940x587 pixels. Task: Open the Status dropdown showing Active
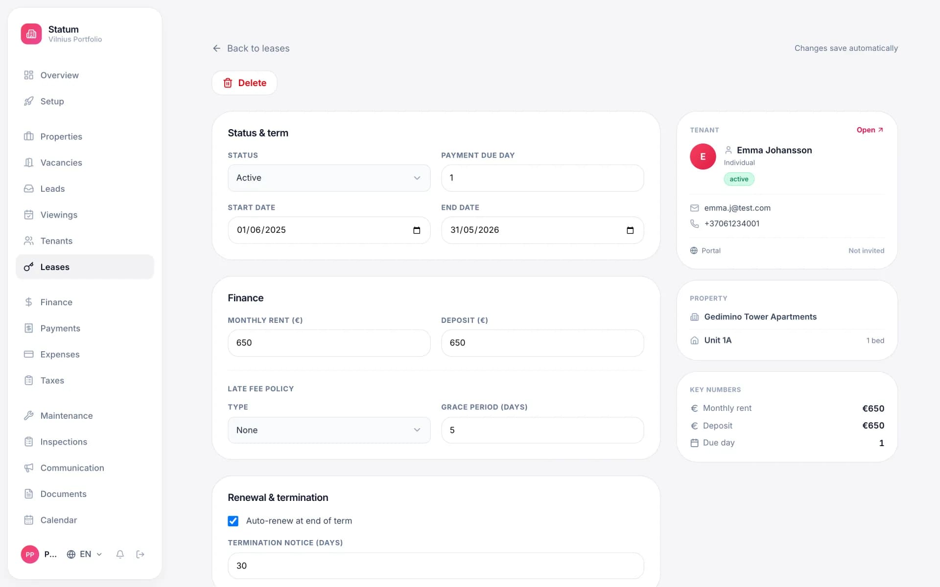[329, 178]
